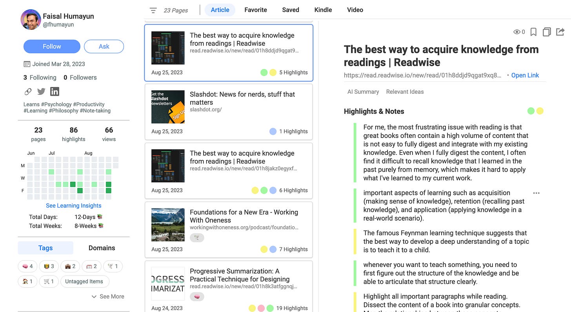This screenshot has height=312, width=571.
Task: Filter by the goal net tag with 2 items
Action: tap(91, 267)
